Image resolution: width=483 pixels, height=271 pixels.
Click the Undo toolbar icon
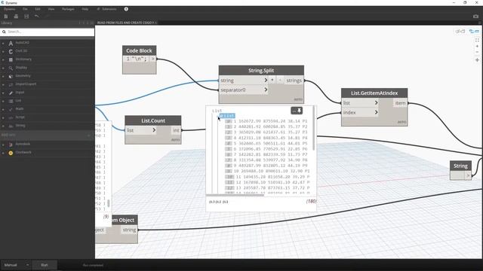click(x=37, y=17)
